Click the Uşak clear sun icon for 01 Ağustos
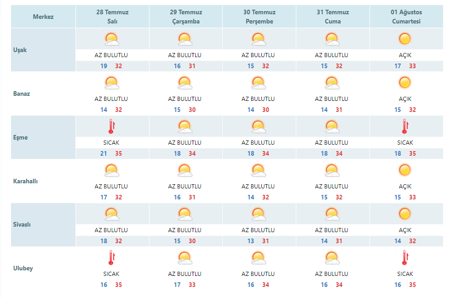The image size is (450, 298). pyautogui.click(x=405, y=39)
